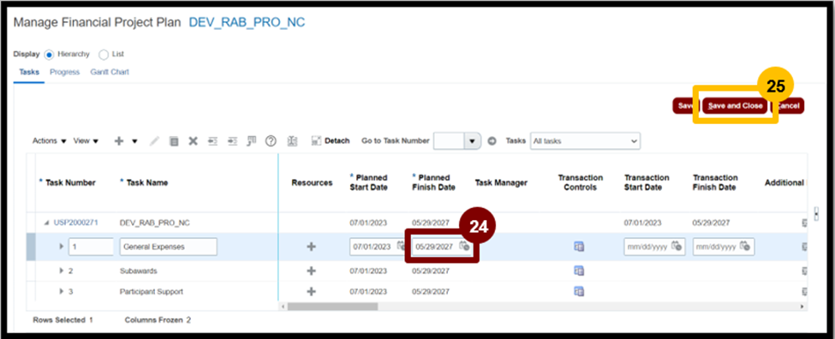This screenshot has width=835, height=339.
Task: Open Transaction Controls for Participant Support
Action: (579, 292)
